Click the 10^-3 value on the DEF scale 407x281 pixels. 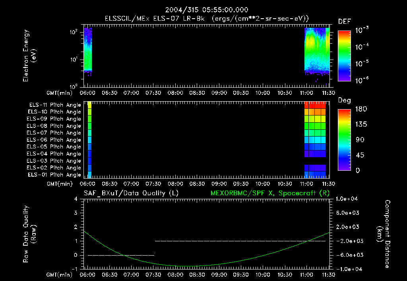coord(362,30)
